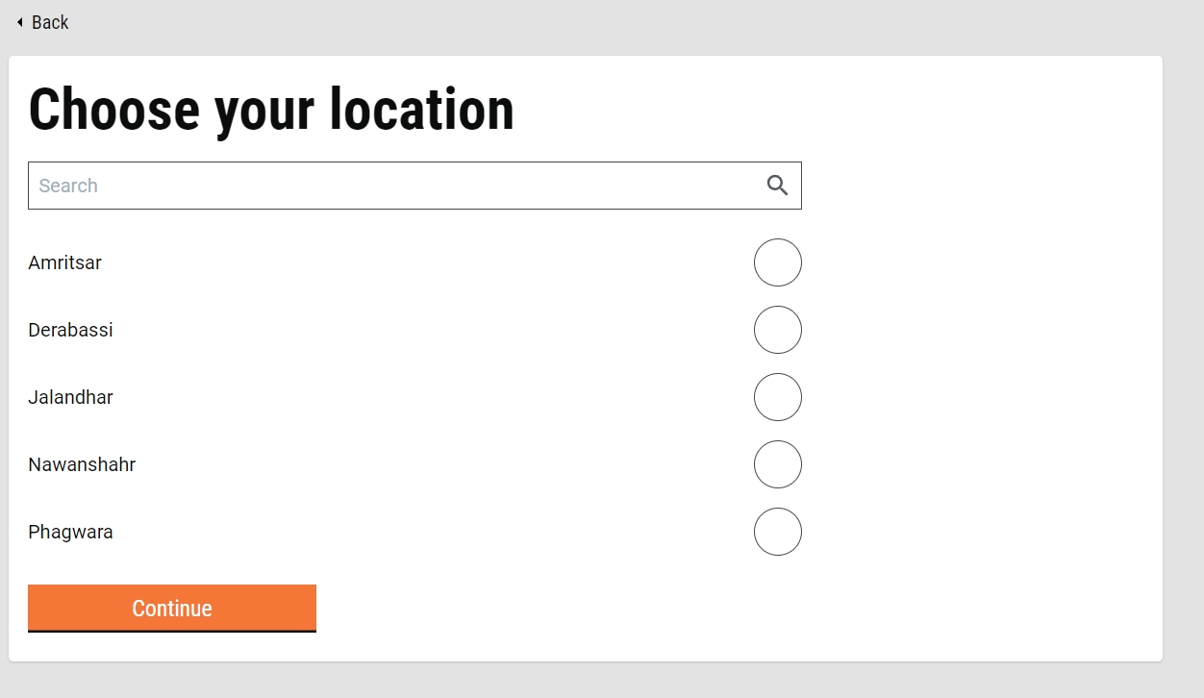The height and width of the screenshot is (698, 1204).
Task: Pick the Nawanshahr radio button
Action: coord(777,464)
